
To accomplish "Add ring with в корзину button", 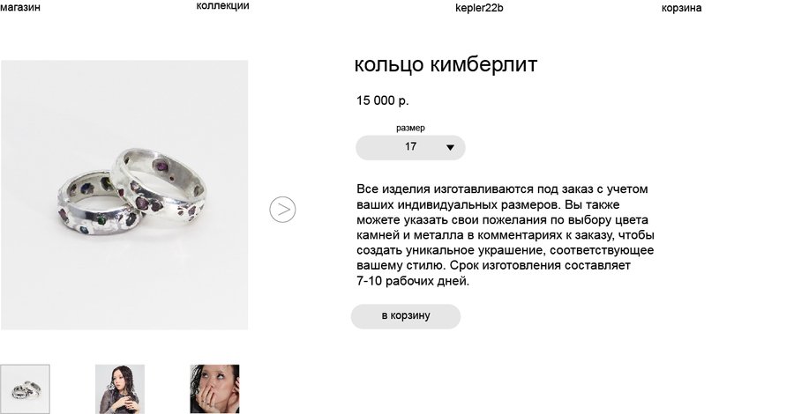I will [x=406, y=316].
